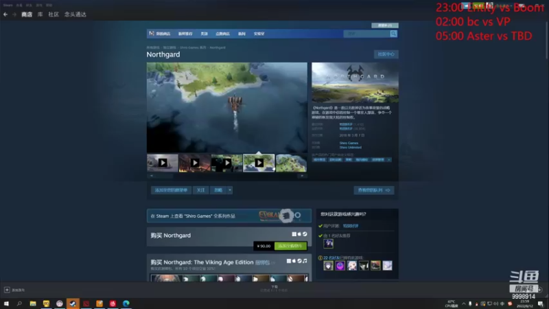This screenshot has height=309, width=549.
Task: Click Windows platform icon in 购买 Northgard
Action: pos(294,234)
